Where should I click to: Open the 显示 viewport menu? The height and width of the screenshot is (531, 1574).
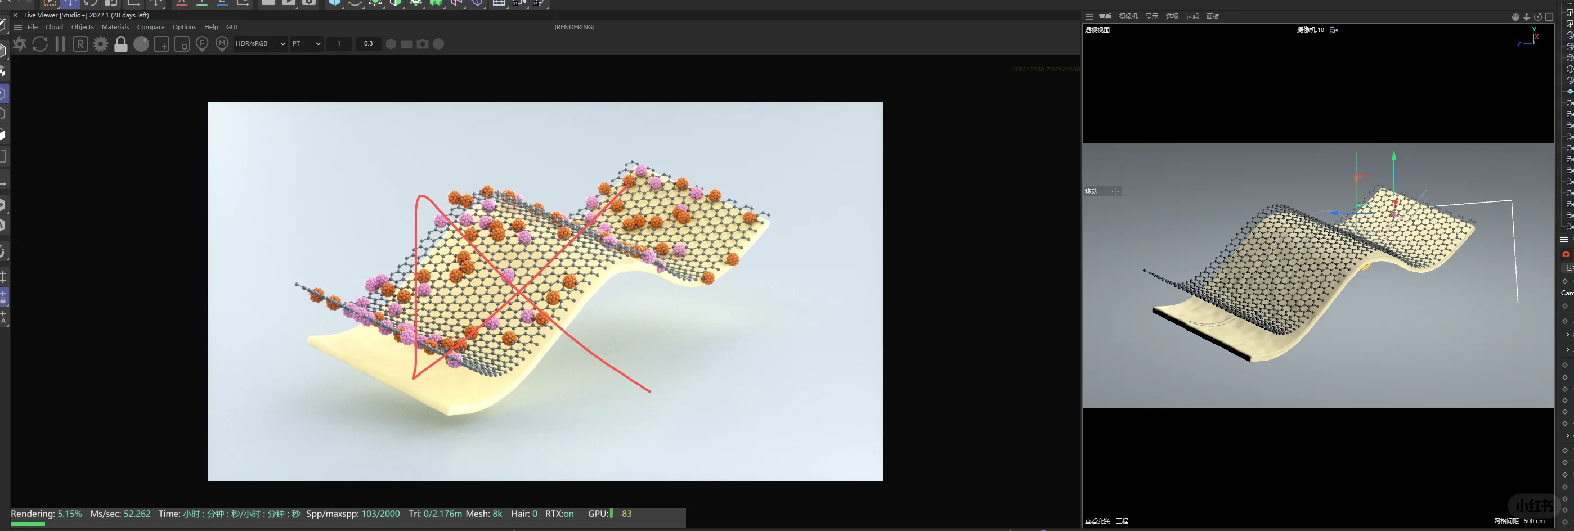[x=1152, y=16]
